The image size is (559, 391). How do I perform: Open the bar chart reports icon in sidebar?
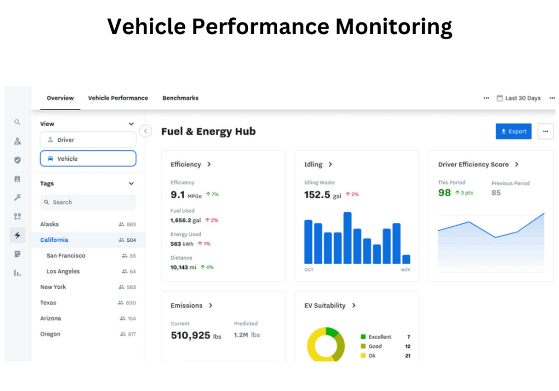(17, 273)
